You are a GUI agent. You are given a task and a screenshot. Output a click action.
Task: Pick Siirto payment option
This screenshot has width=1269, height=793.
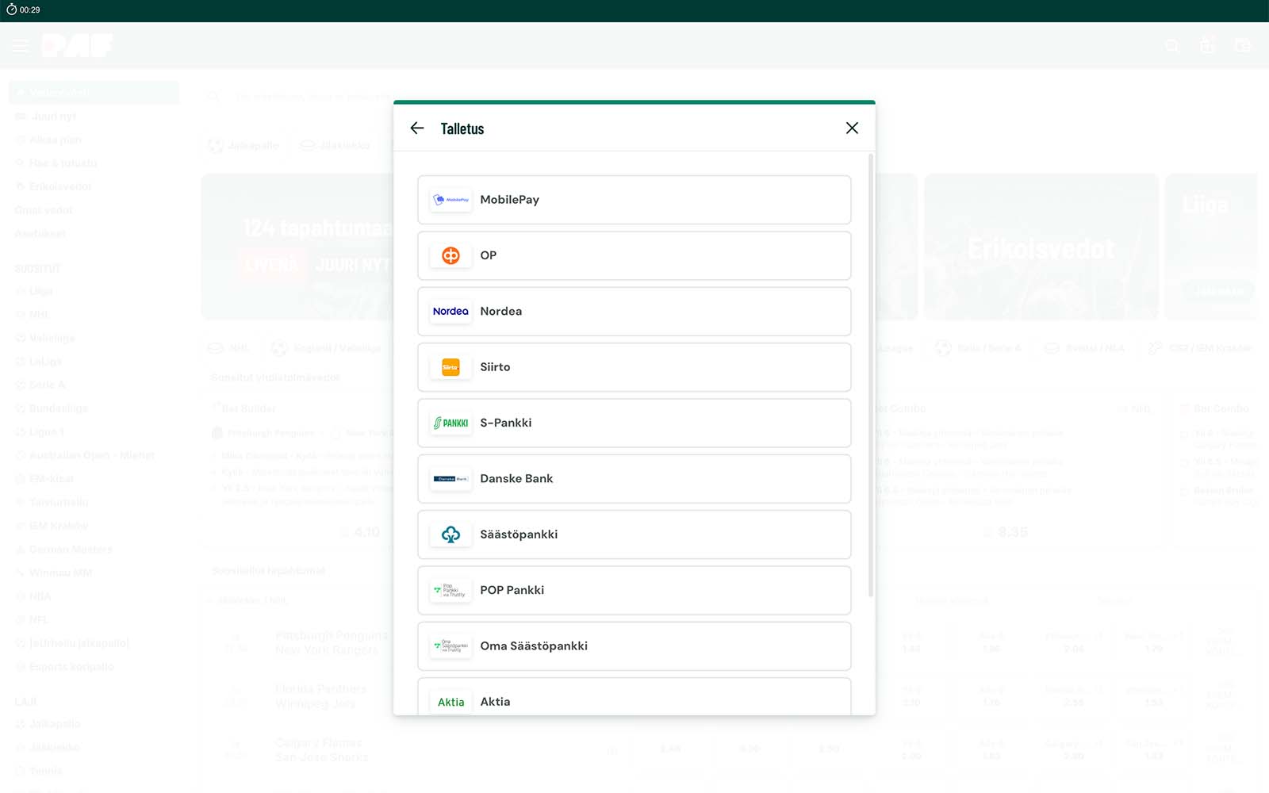click(634, 367)
